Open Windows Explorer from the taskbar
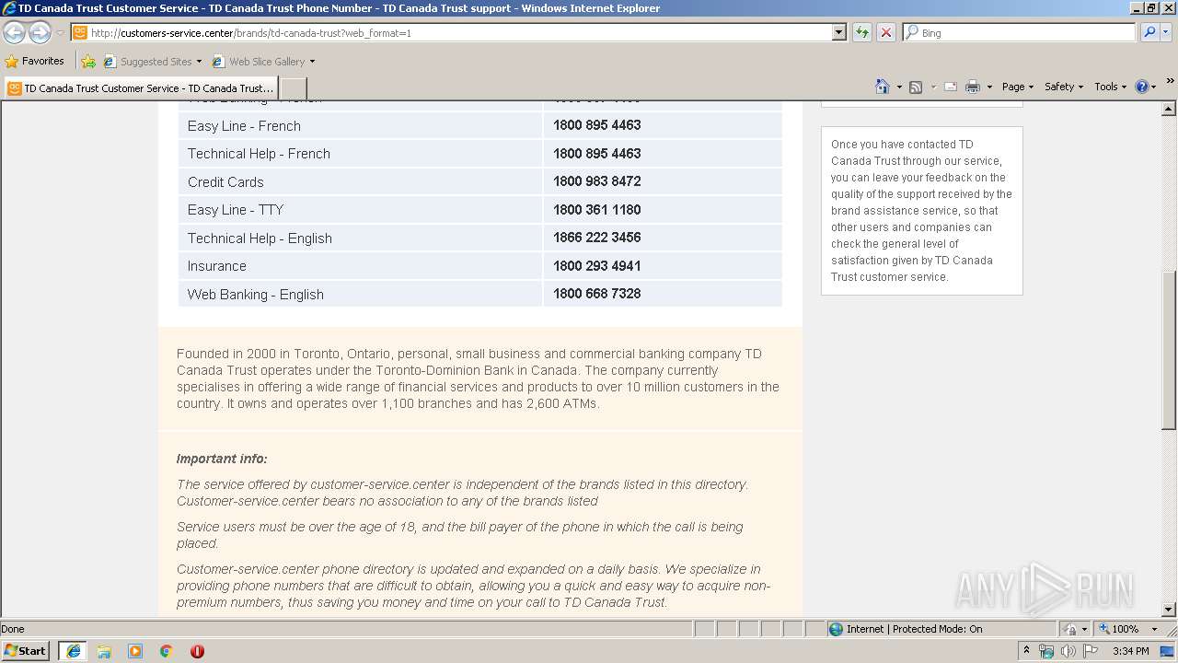The height and width of the screenshot is (663, 1178). click(x=104, y=651)
